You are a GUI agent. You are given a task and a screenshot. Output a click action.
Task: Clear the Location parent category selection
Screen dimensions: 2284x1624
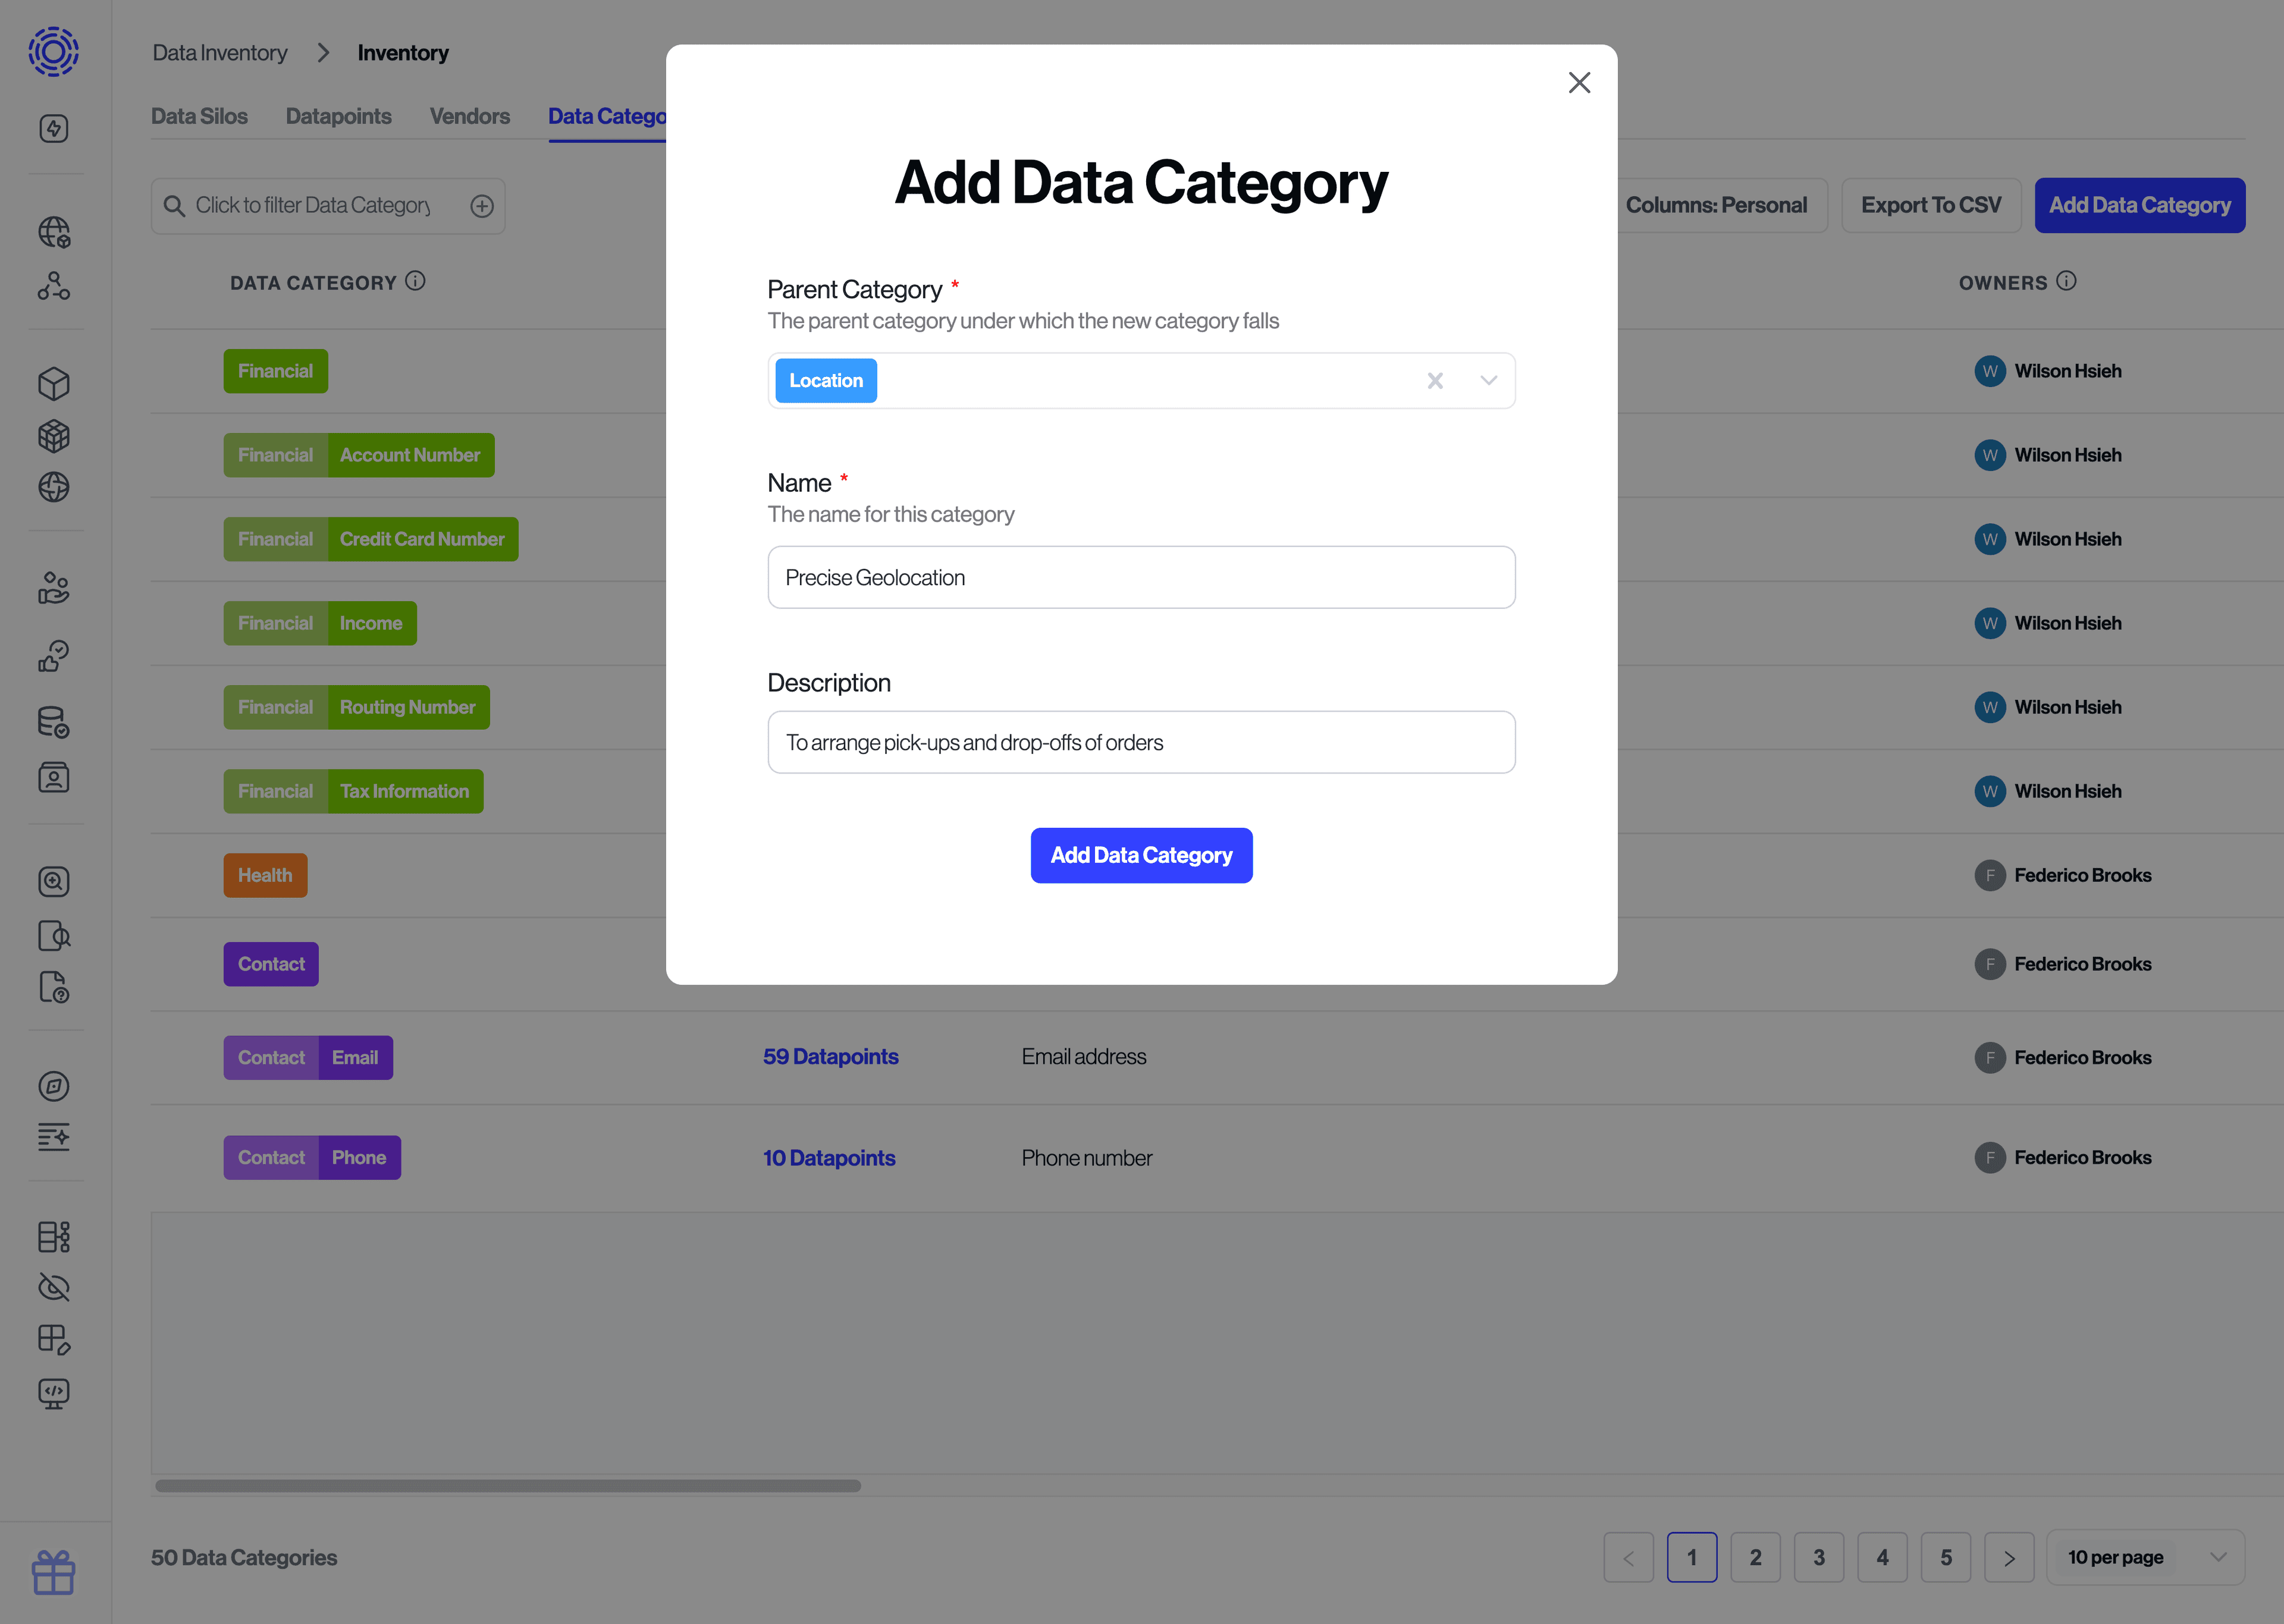(x=1435, y=380)
